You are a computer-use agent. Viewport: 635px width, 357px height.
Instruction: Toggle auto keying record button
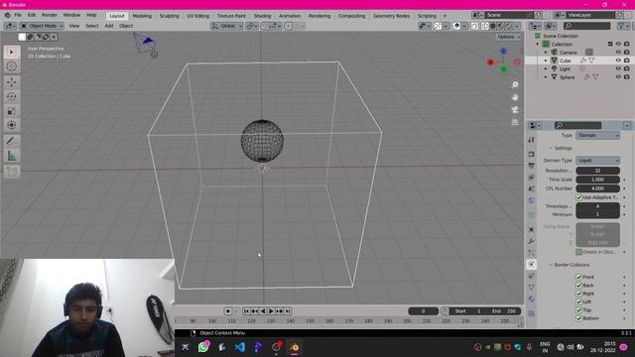228,310
